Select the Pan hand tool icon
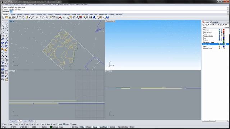230x129 pixels. click(33, 17)
